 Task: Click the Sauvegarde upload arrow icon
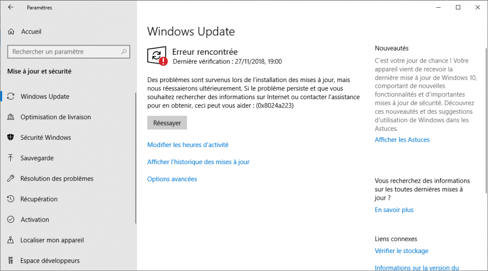[x=11, y=158]
